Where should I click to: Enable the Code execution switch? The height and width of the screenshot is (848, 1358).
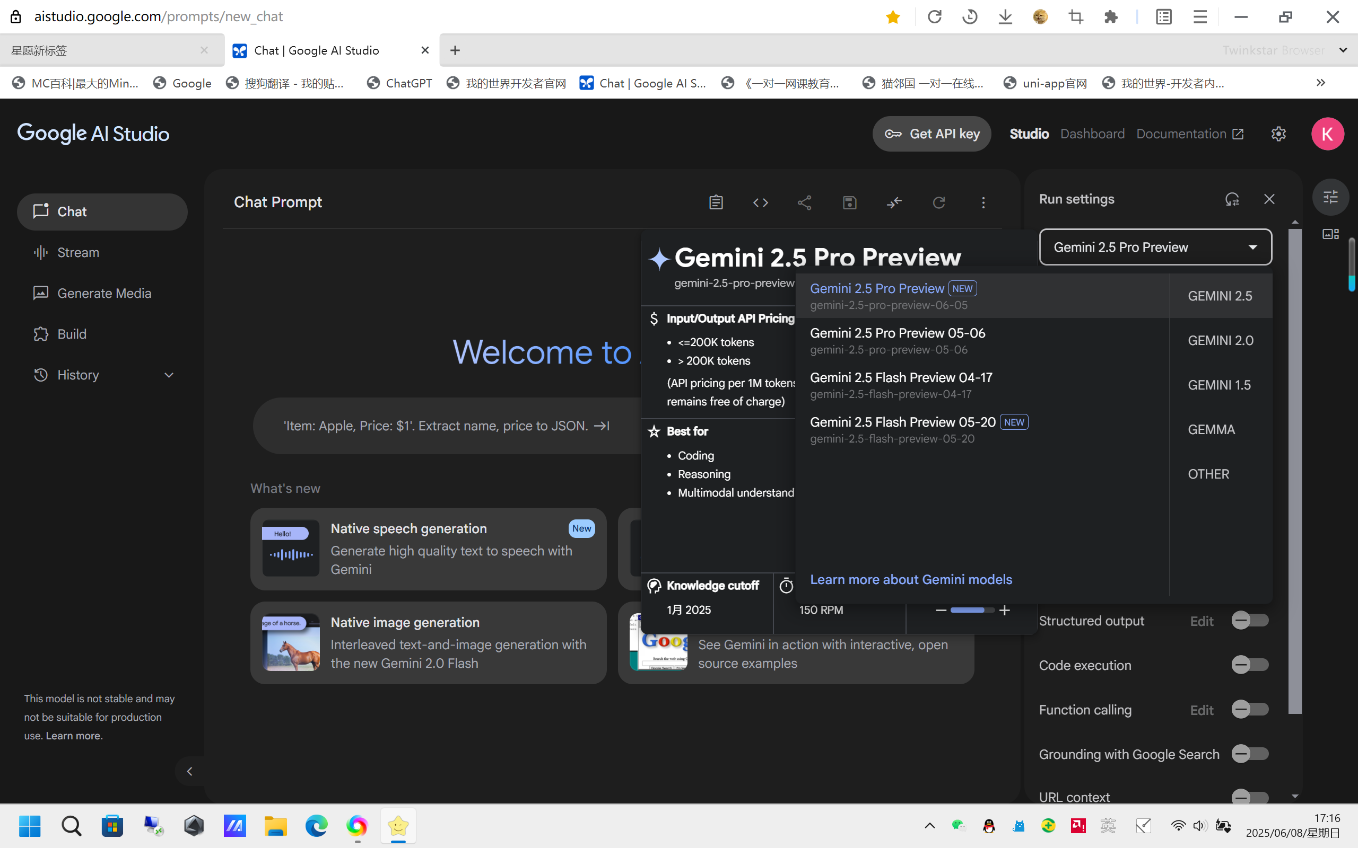[x=1250, y=665]
